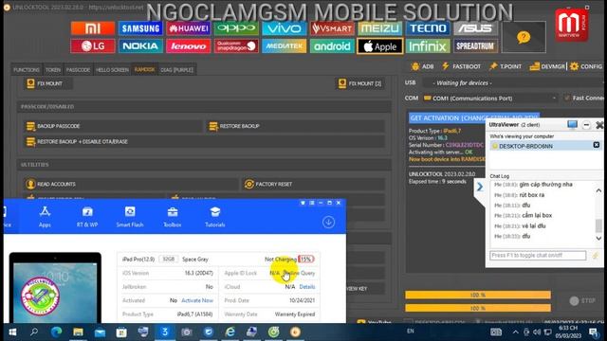Switch to the FUNCTIONS tab
Viewport: 607px width, 341px height.
[27, 70]
